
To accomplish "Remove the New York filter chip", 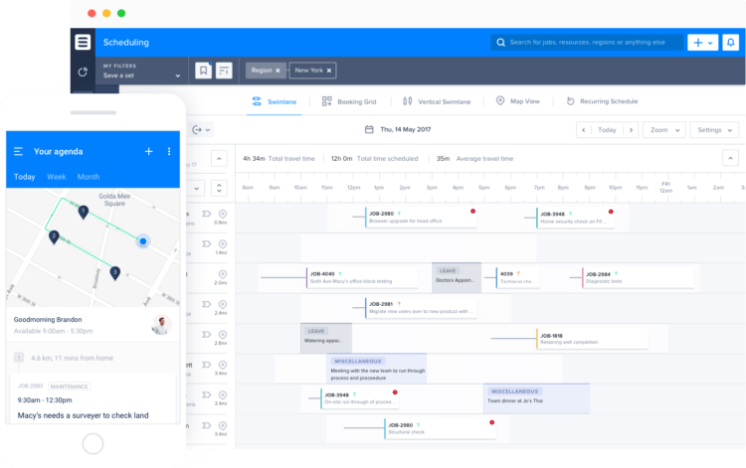I will tap(329, 71).
